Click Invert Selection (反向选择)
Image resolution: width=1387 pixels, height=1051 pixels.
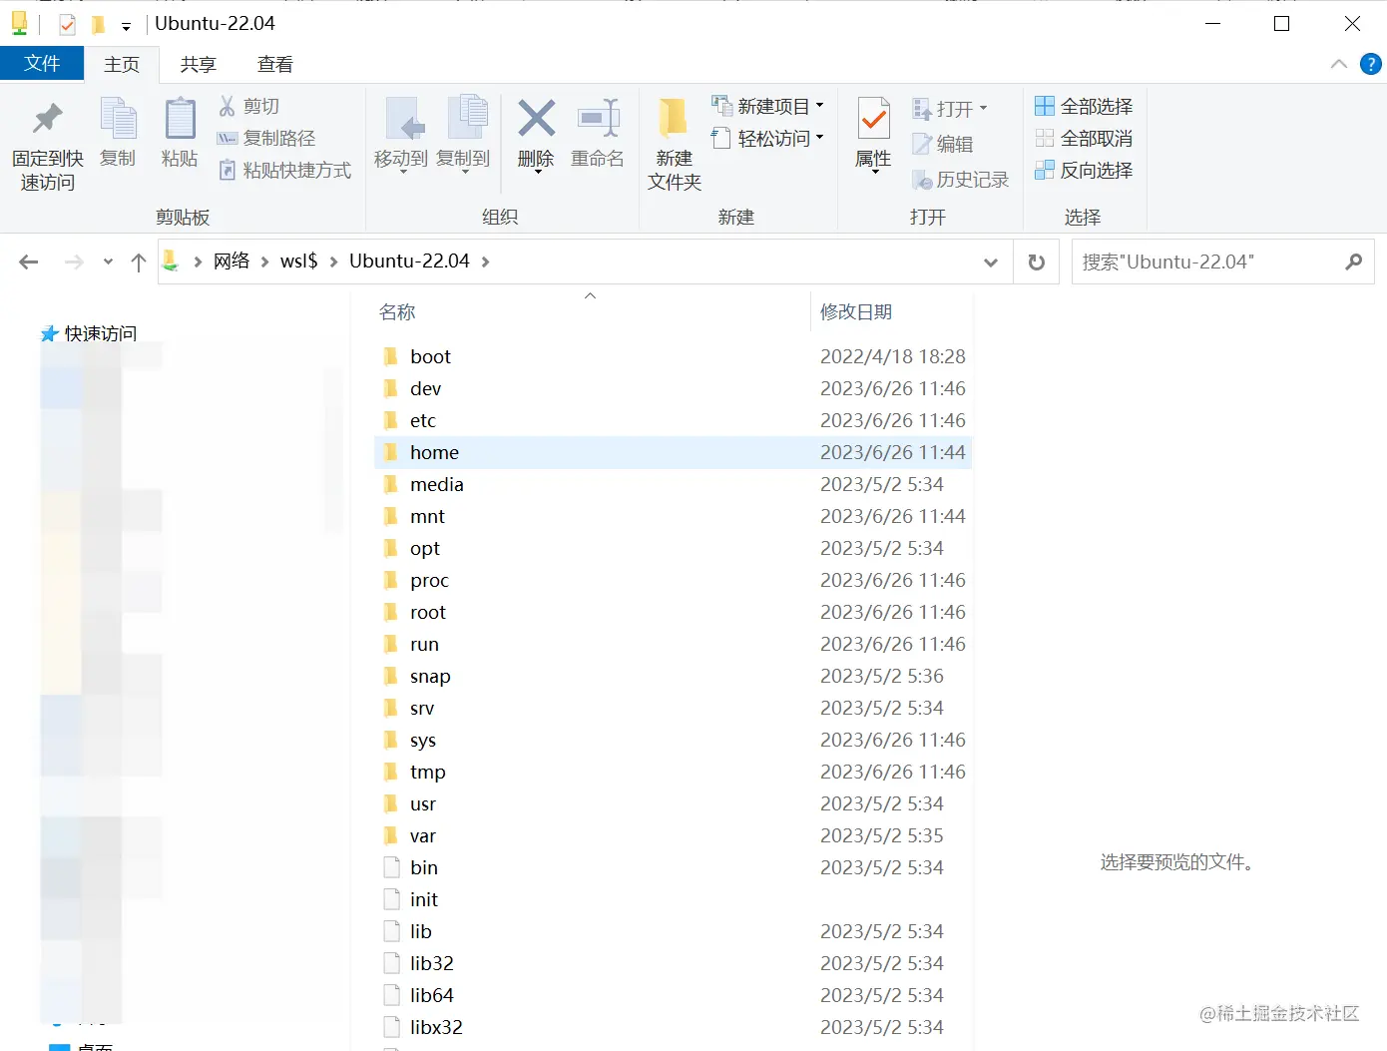pos(1084,170)
